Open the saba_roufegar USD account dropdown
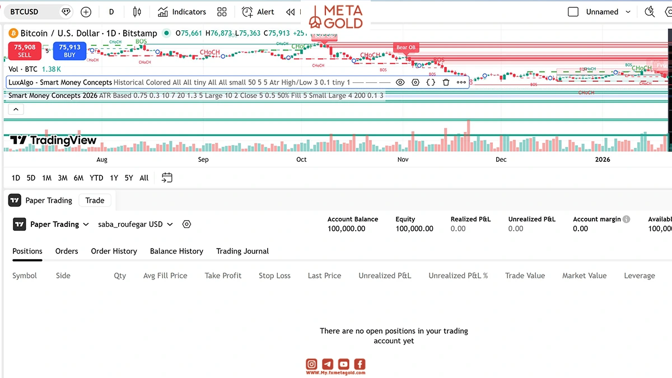Viewport: 672px width, 378px height. coord(136,225)
